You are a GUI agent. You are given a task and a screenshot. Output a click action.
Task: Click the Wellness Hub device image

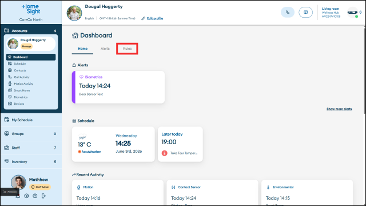(x=352, y=13)
